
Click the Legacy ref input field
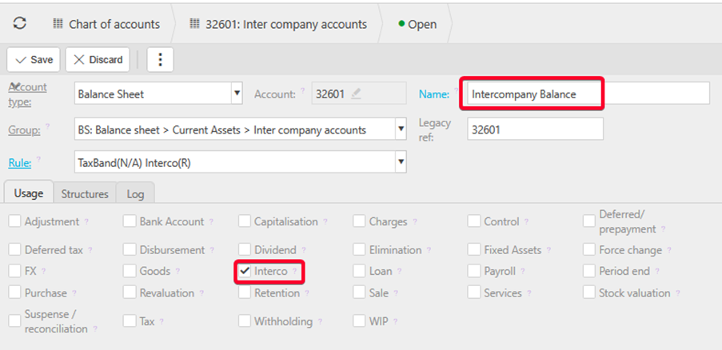(x=535, y=129)
